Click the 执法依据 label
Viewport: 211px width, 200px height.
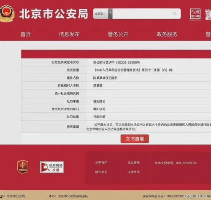73,70
